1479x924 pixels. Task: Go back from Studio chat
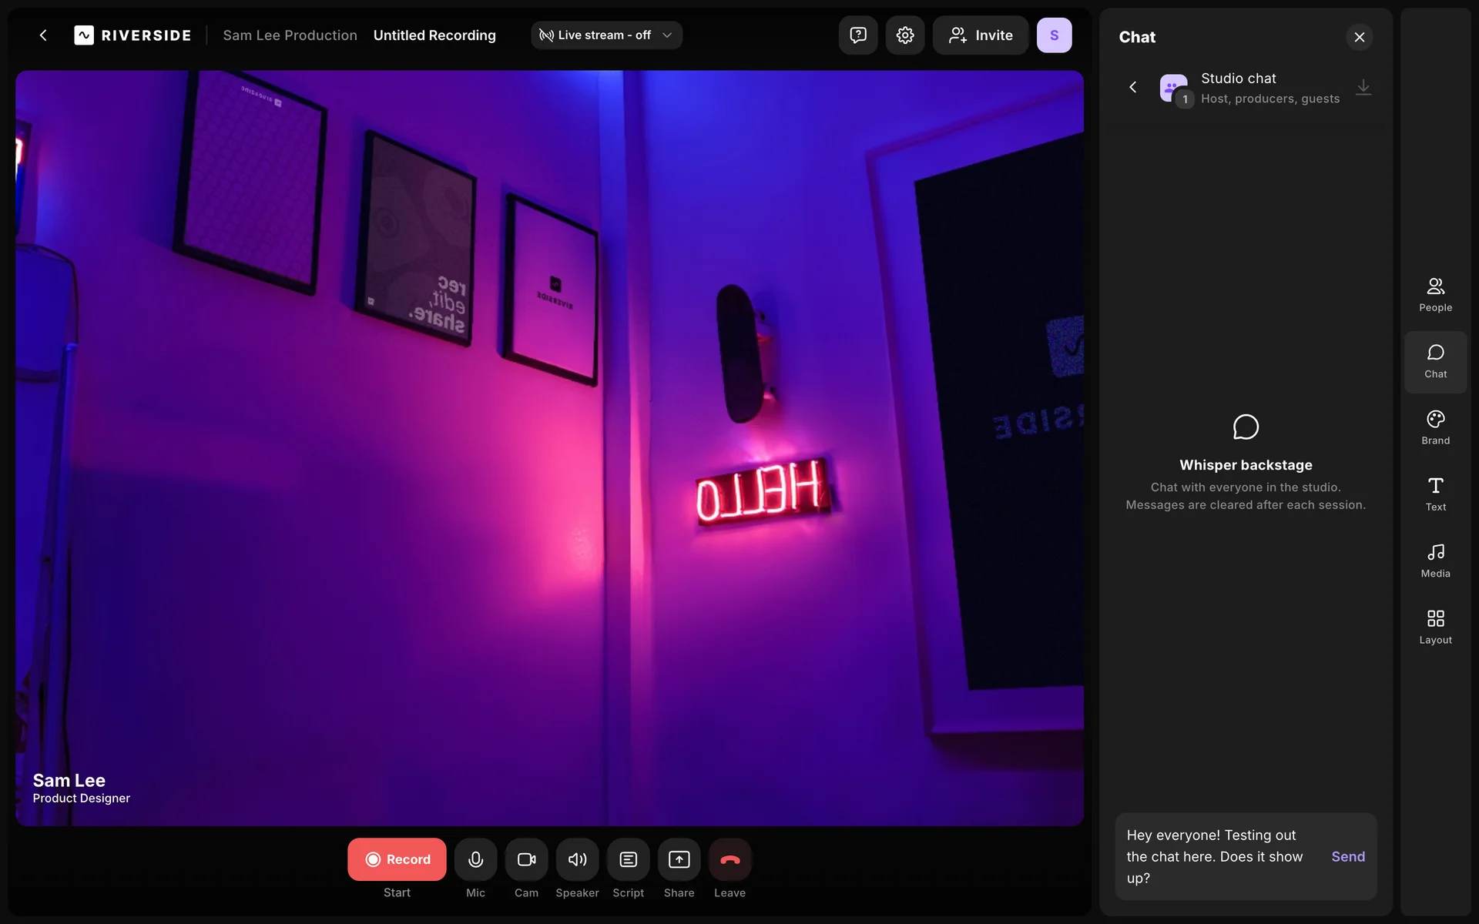point(1132,87)
